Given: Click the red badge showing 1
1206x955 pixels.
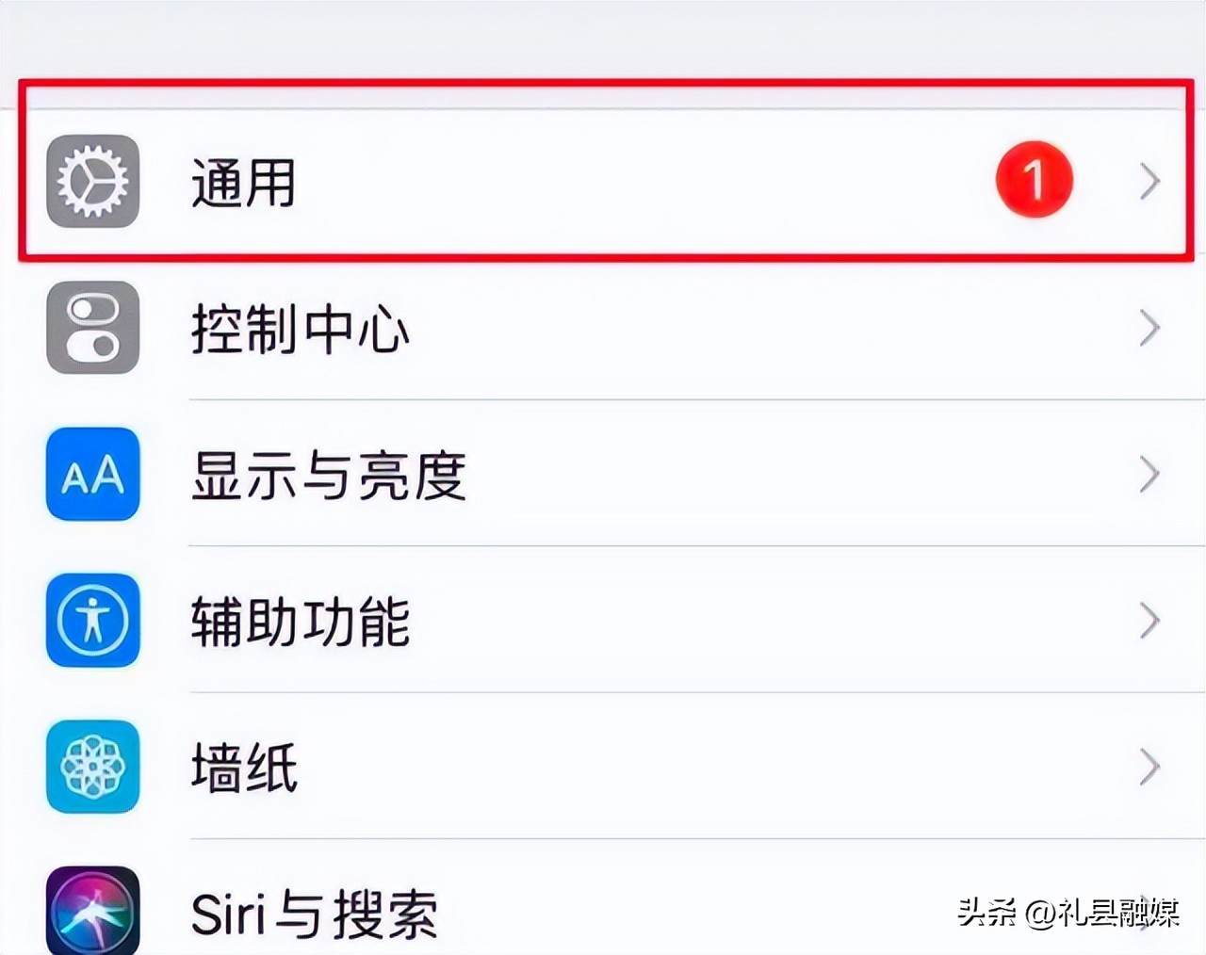Looking at the screenshot, I should tap(1035, 180).
